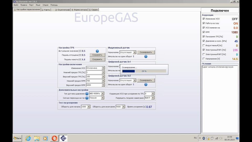Open Internet Explorer from the taskbar
This screenshot has height=142, width=252.
28,138
